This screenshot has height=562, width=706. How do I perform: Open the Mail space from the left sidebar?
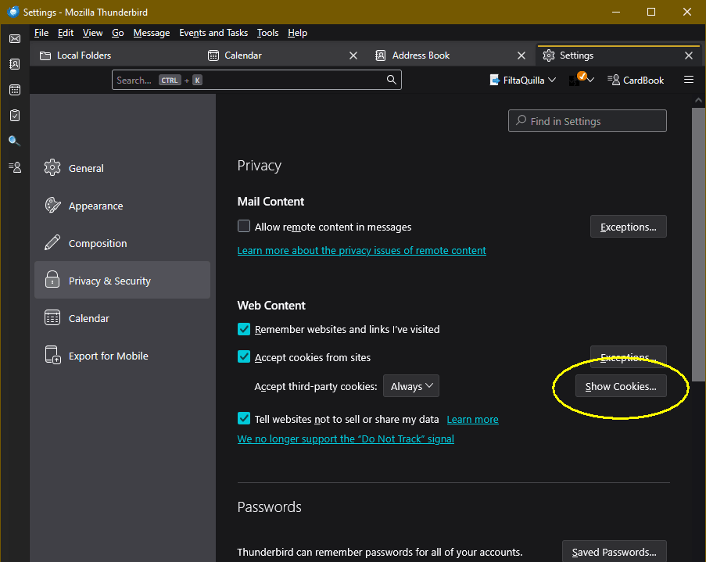tap(15, 39)
